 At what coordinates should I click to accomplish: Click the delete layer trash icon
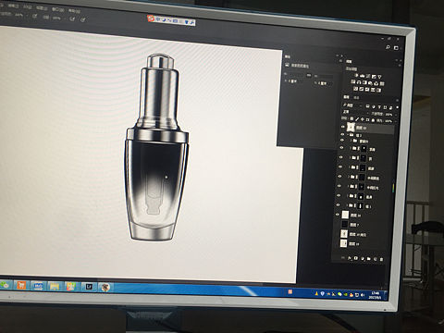[x=381, y=259]
